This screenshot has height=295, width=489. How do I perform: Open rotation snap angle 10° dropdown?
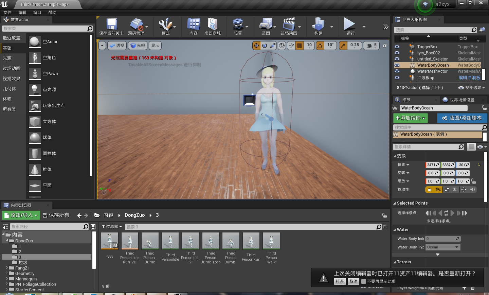tap(330, 46)
